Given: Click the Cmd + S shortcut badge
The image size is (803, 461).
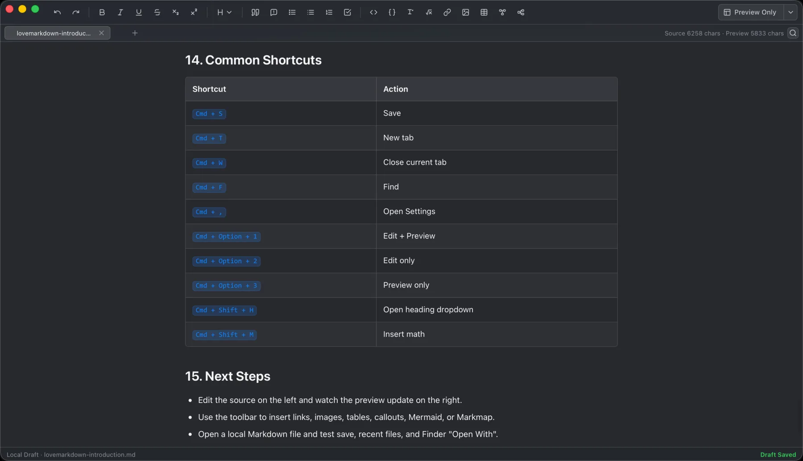Looking at the screenshot, I should click(209, 114).
